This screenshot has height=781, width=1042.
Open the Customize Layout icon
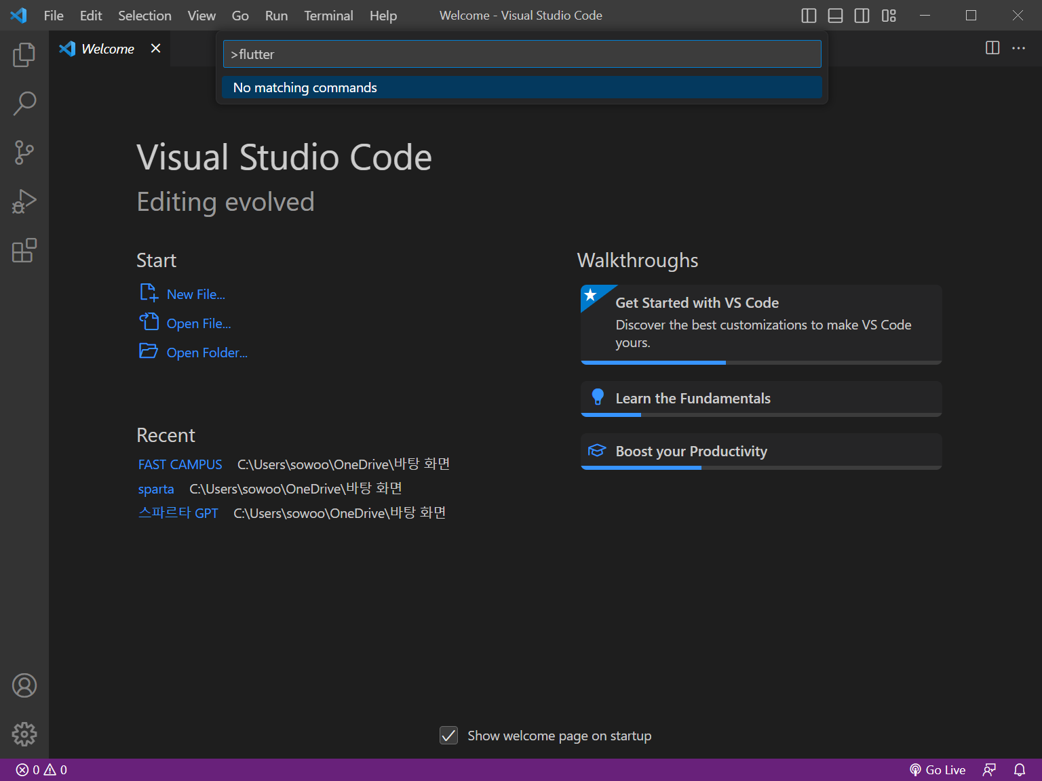tap(889, 16)
